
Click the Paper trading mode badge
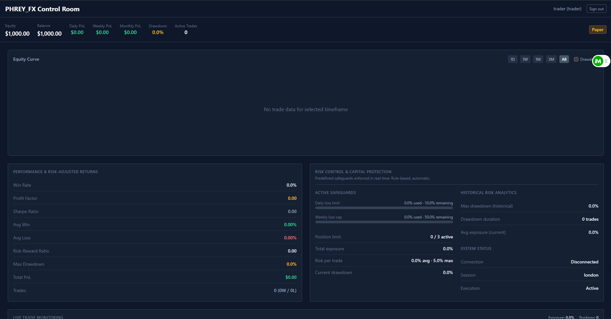[x=598, y=30]
